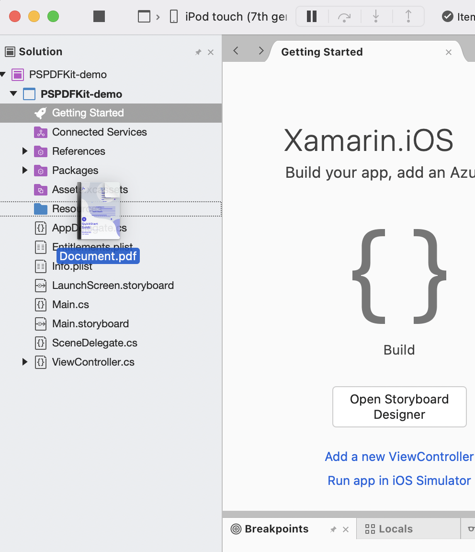Select Getting Started in the solution tree
Viewport: 475px width, 552px height.
[111, 113]
